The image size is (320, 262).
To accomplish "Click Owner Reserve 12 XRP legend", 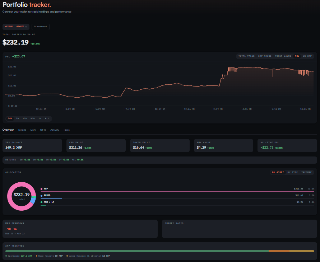I will tap(88, 256).
